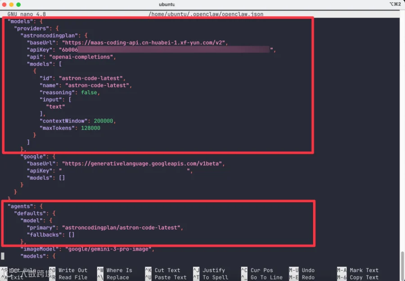Click the generativelanguage.googleapis.com baseUrl value
Screen dimensions: 405x281
coord(142,163)
